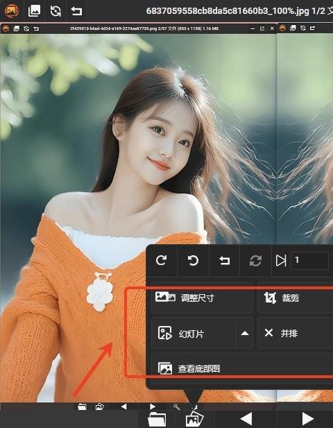Click the circular refresh icon in main top toolbar
333x428 pixels.
pyautogui.click(x=55, y=11)
